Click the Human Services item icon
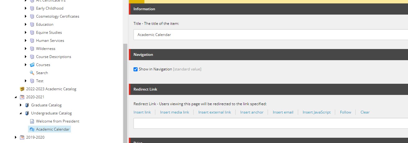This screenshot has height=143, width=408. [x=32, y=41]
